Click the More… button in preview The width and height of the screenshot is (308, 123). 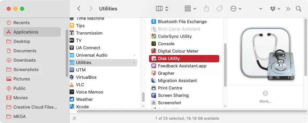[x=265, y=97]
